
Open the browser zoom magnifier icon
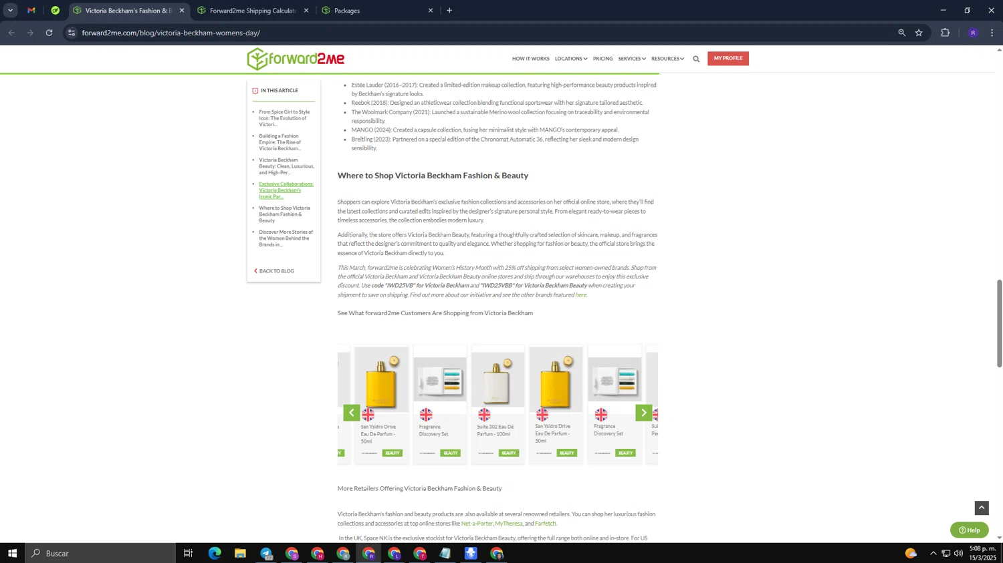coord(901,33)
